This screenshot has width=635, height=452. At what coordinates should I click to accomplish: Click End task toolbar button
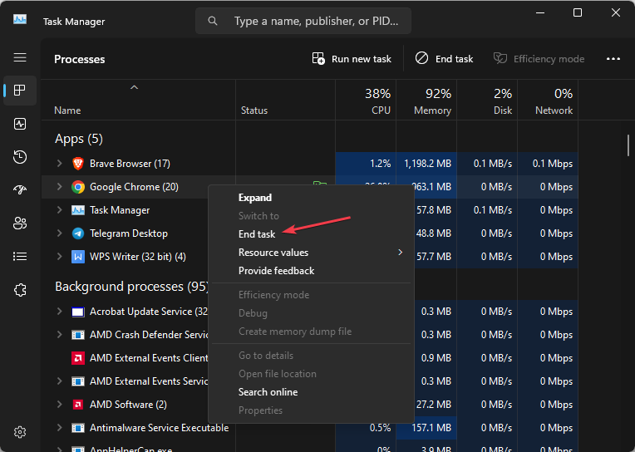point(444,59)
